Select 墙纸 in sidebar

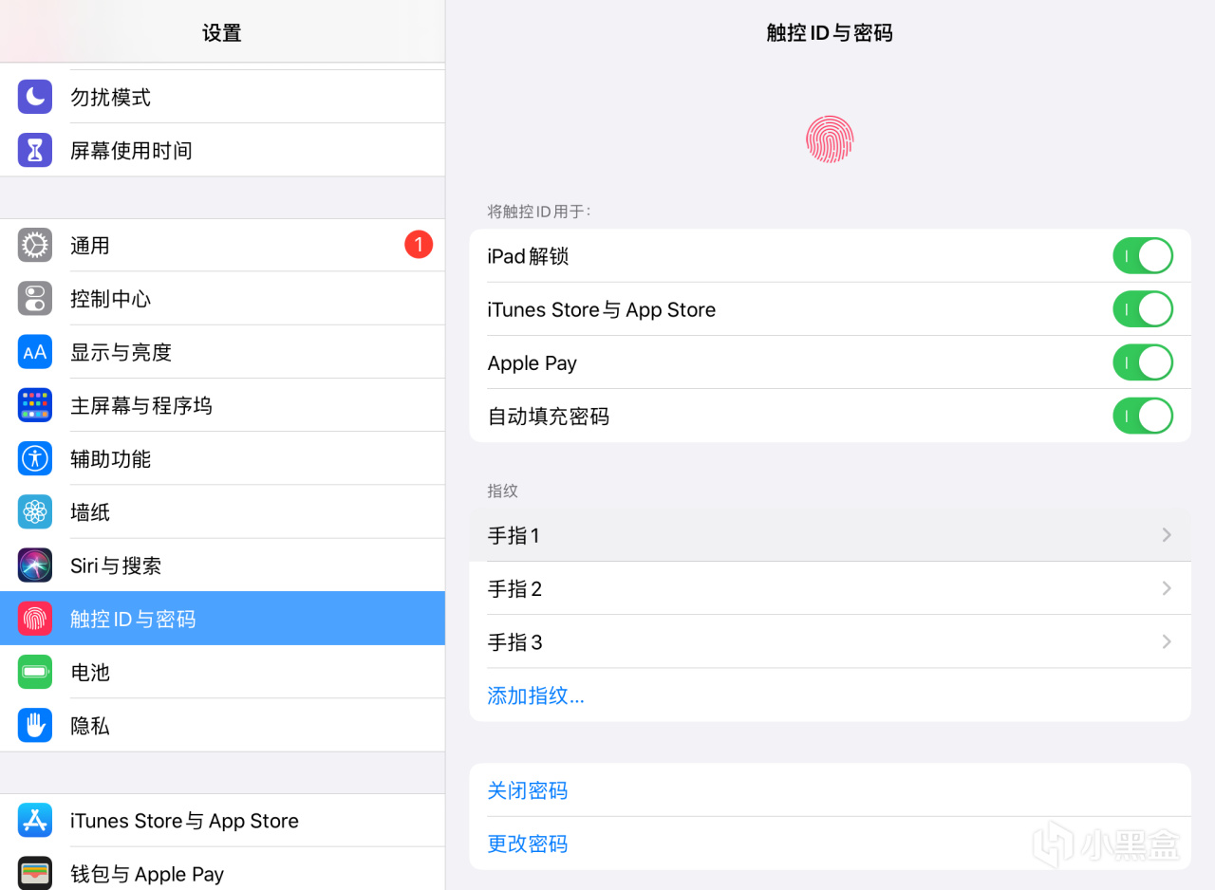pos(222,511)
